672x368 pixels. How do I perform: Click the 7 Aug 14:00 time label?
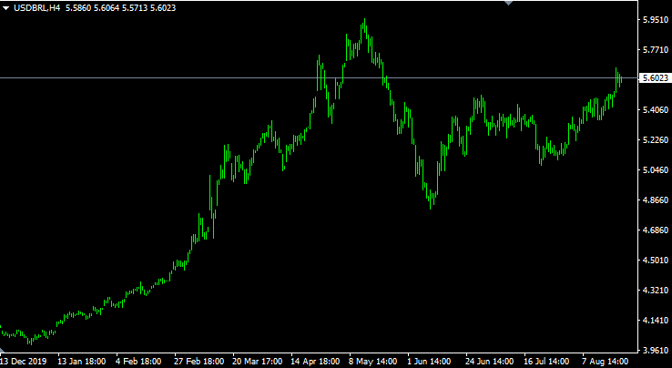click(605, 361)
